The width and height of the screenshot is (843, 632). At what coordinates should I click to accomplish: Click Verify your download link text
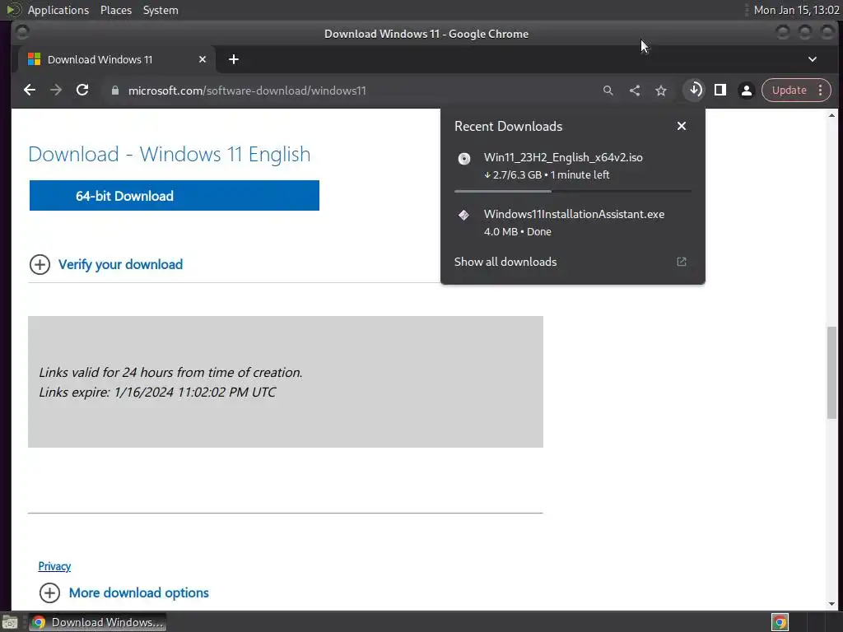[x=120, y=264]
